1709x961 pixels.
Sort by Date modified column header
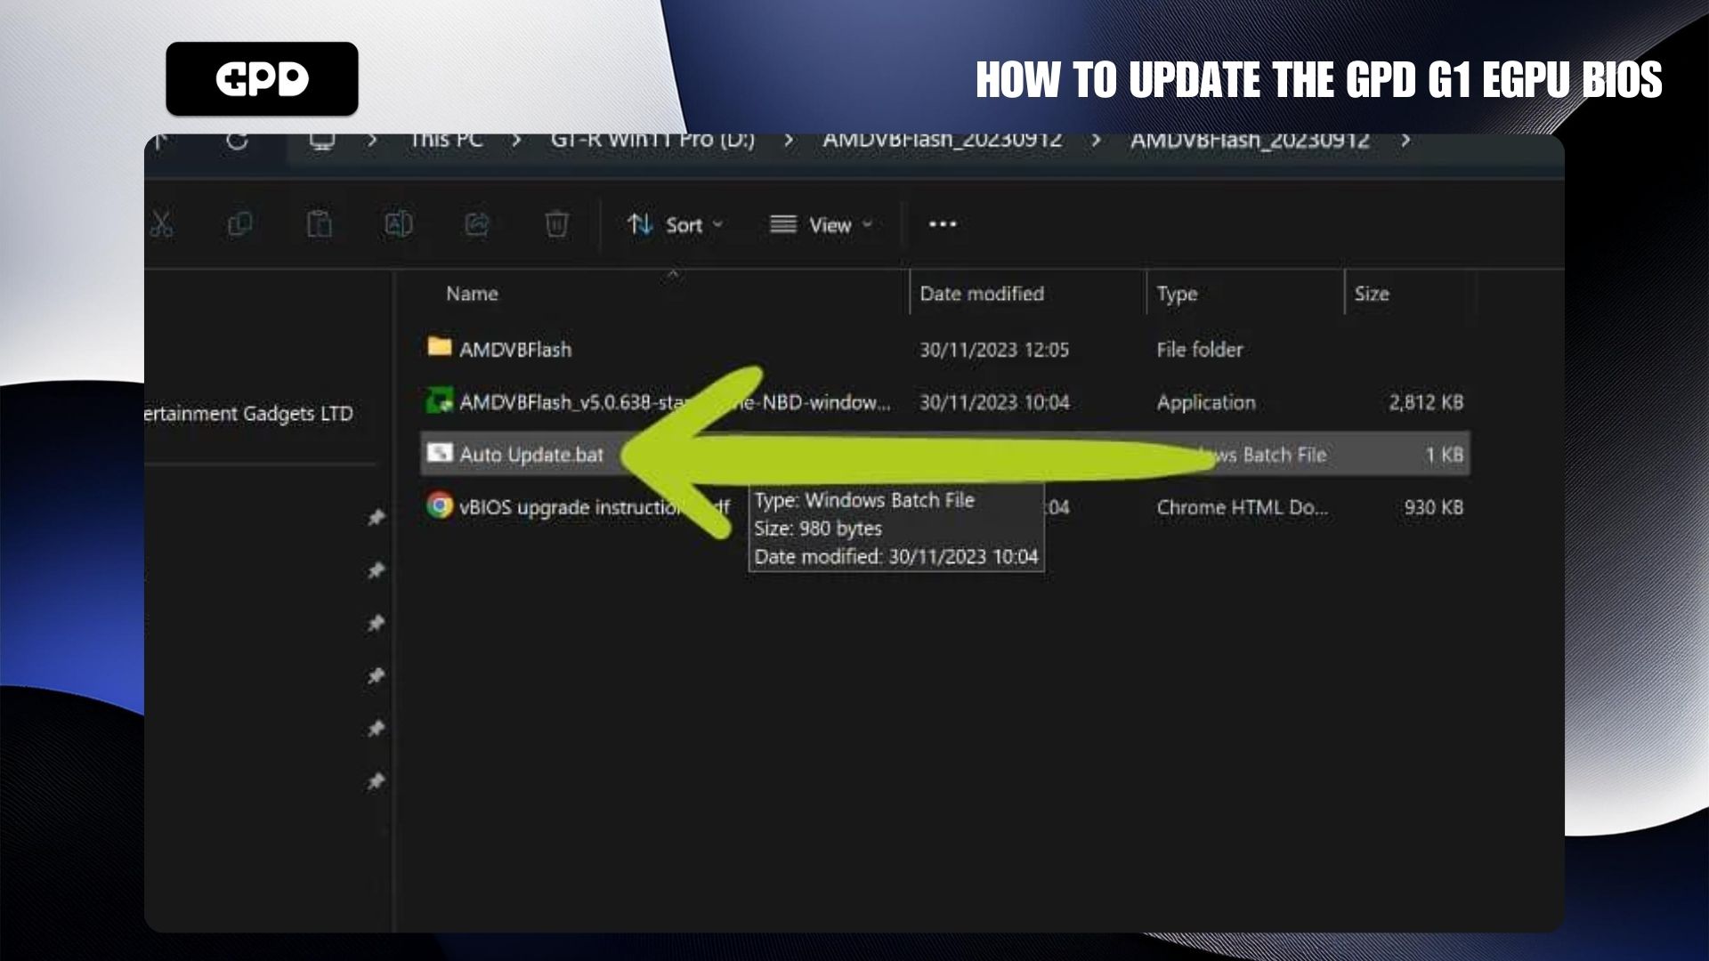(x=981, y=294)
